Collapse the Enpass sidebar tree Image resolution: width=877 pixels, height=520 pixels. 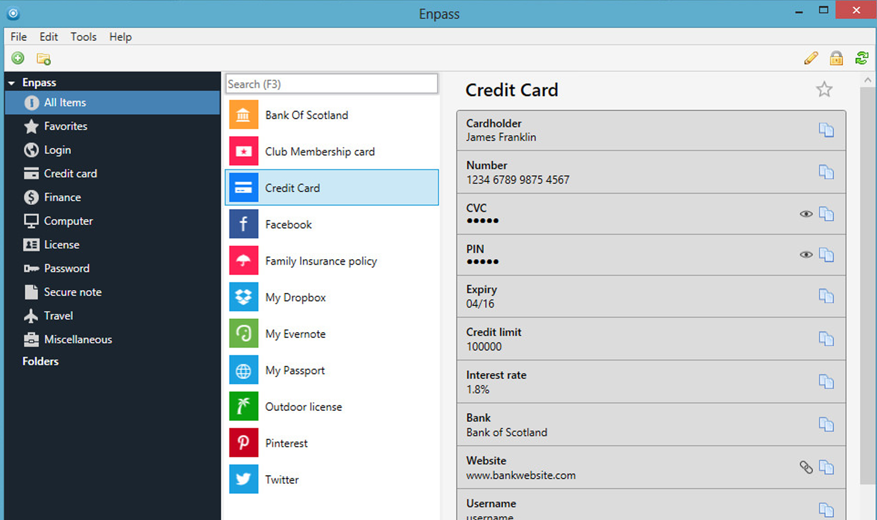(x=12, y=83)
